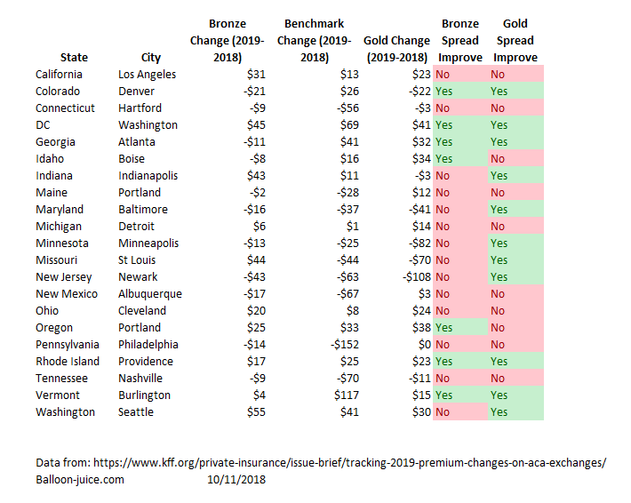The width and height of the screenshot is (631, 503).
Task: Click the Minneapolis city cell
Action: tap(148, 244)
